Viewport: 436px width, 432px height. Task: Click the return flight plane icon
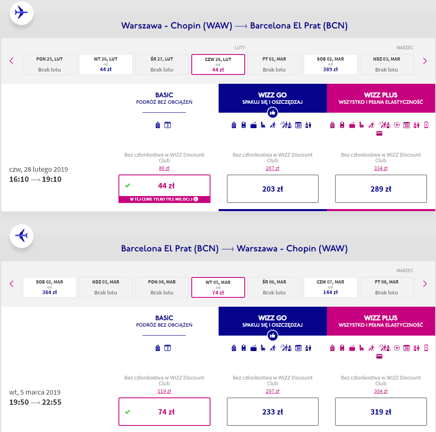point(22,236)
